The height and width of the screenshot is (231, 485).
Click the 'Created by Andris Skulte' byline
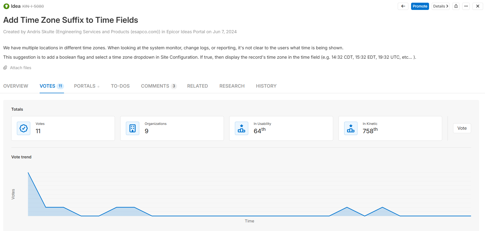pos(120,32)
